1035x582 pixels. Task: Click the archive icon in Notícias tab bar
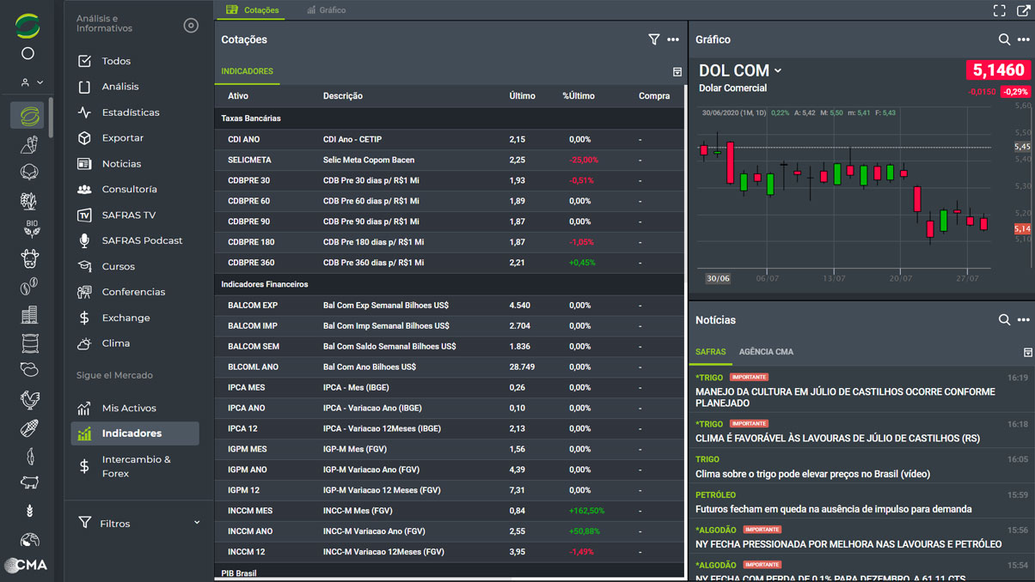(x=1028, y=353)
